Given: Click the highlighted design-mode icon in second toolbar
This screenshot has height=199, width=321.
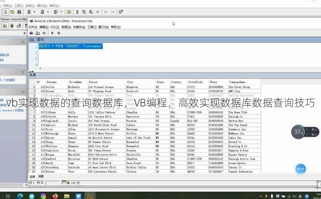Looking at the screenshot, I should pyautogui.click(x=5, y=26).
